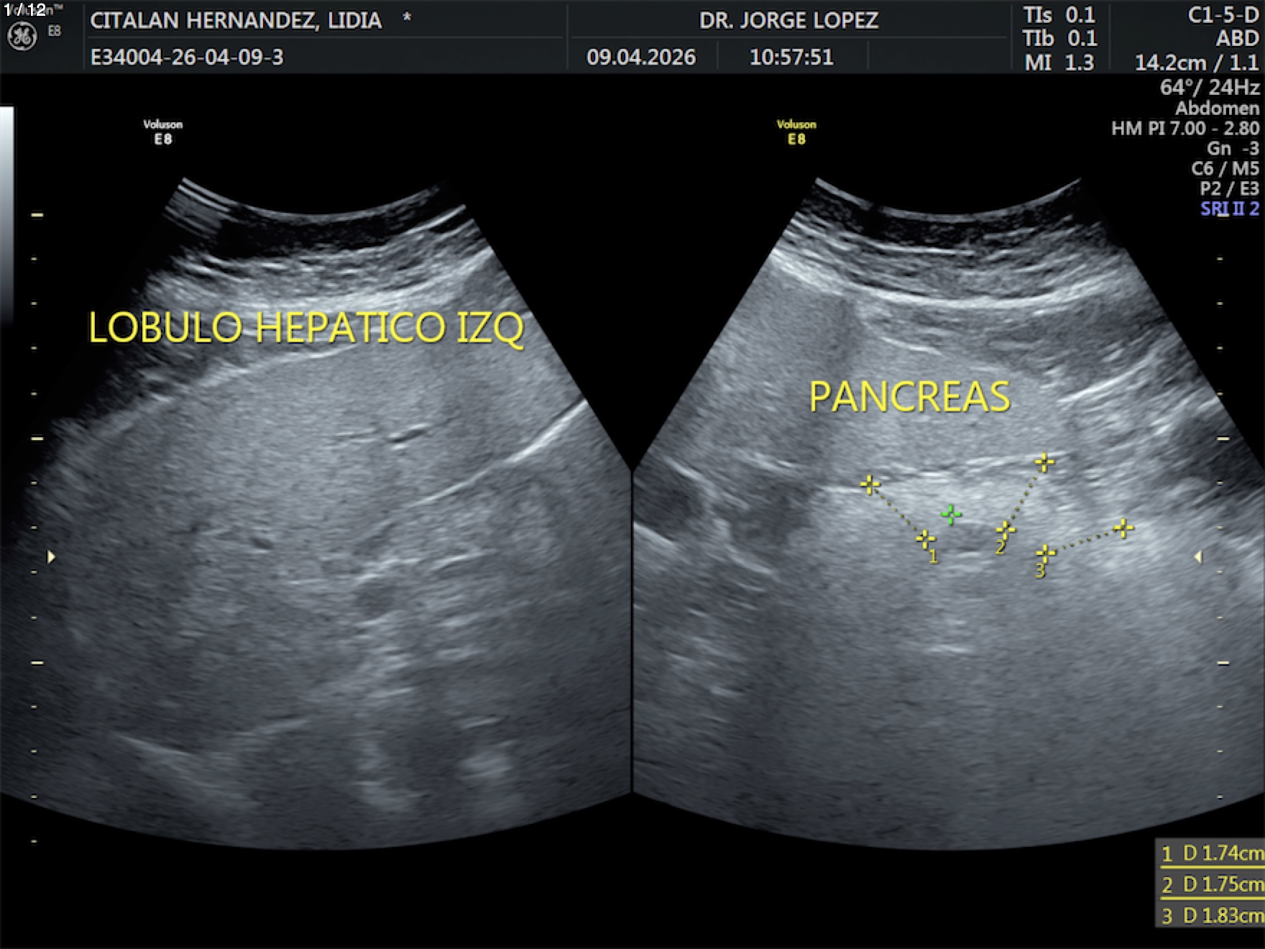Click measurement result 2 D 1.75cm
The image size is (1265, 949).
(x=1211, y=884)
